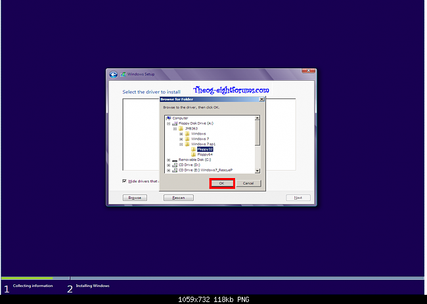Click the Windows 7 folder icon
The width and height of the screenshot is (427, 304).
coord(187,139)
